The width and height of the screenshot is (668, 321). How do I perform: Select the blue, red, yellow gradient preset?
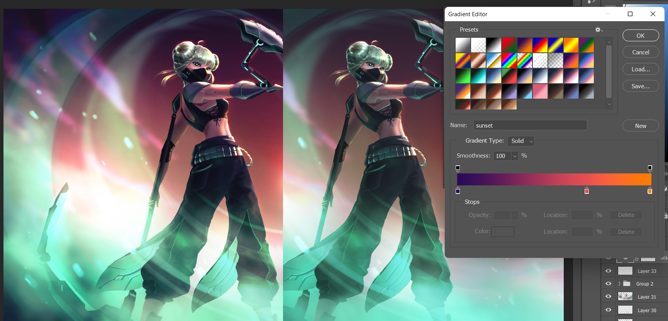tap(540, 45)
